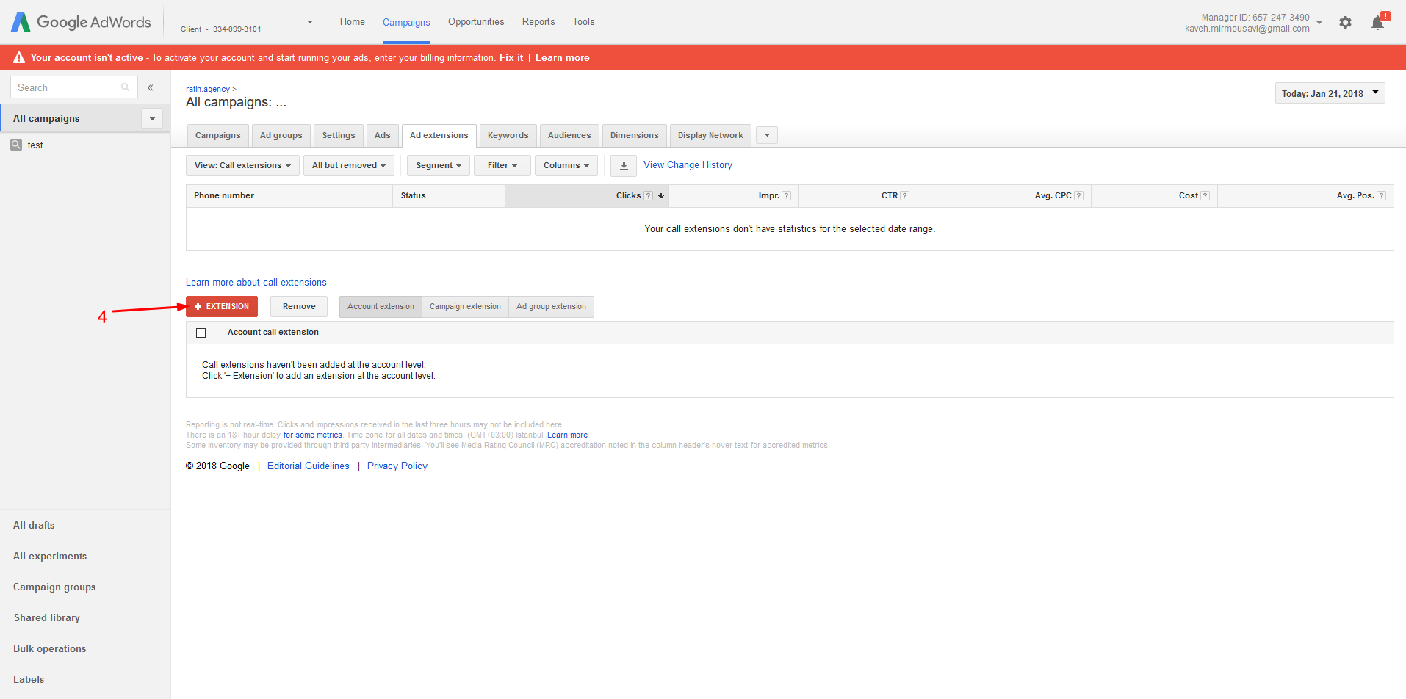Open the Reports menu
Image resolution: width=1406 pixels, height=699 pixels.
coord(538,22)
